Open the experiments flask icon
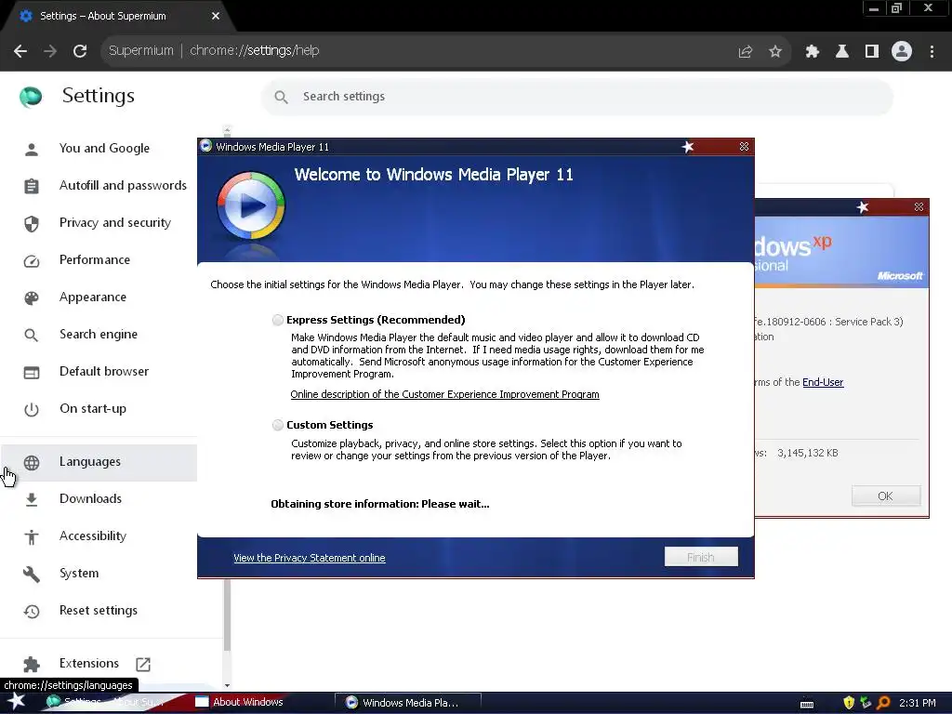The width and height of the screenshot is (952, 714). 842,52
